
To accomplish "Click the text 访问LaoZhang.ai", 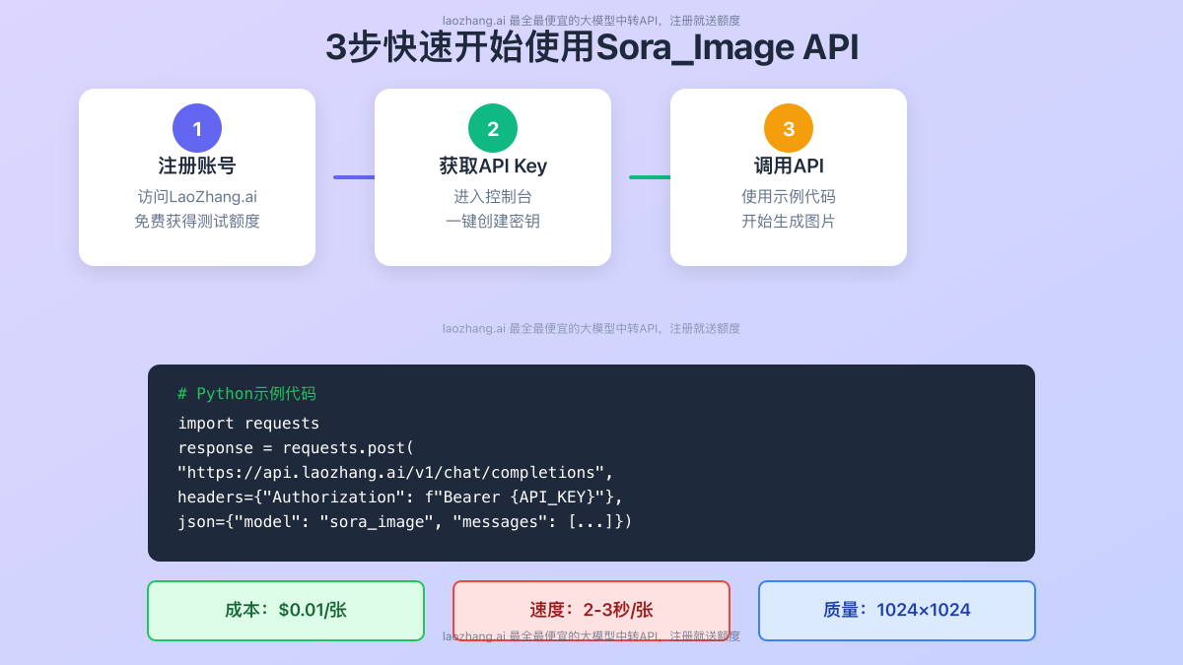I will [x=197, y=196].
